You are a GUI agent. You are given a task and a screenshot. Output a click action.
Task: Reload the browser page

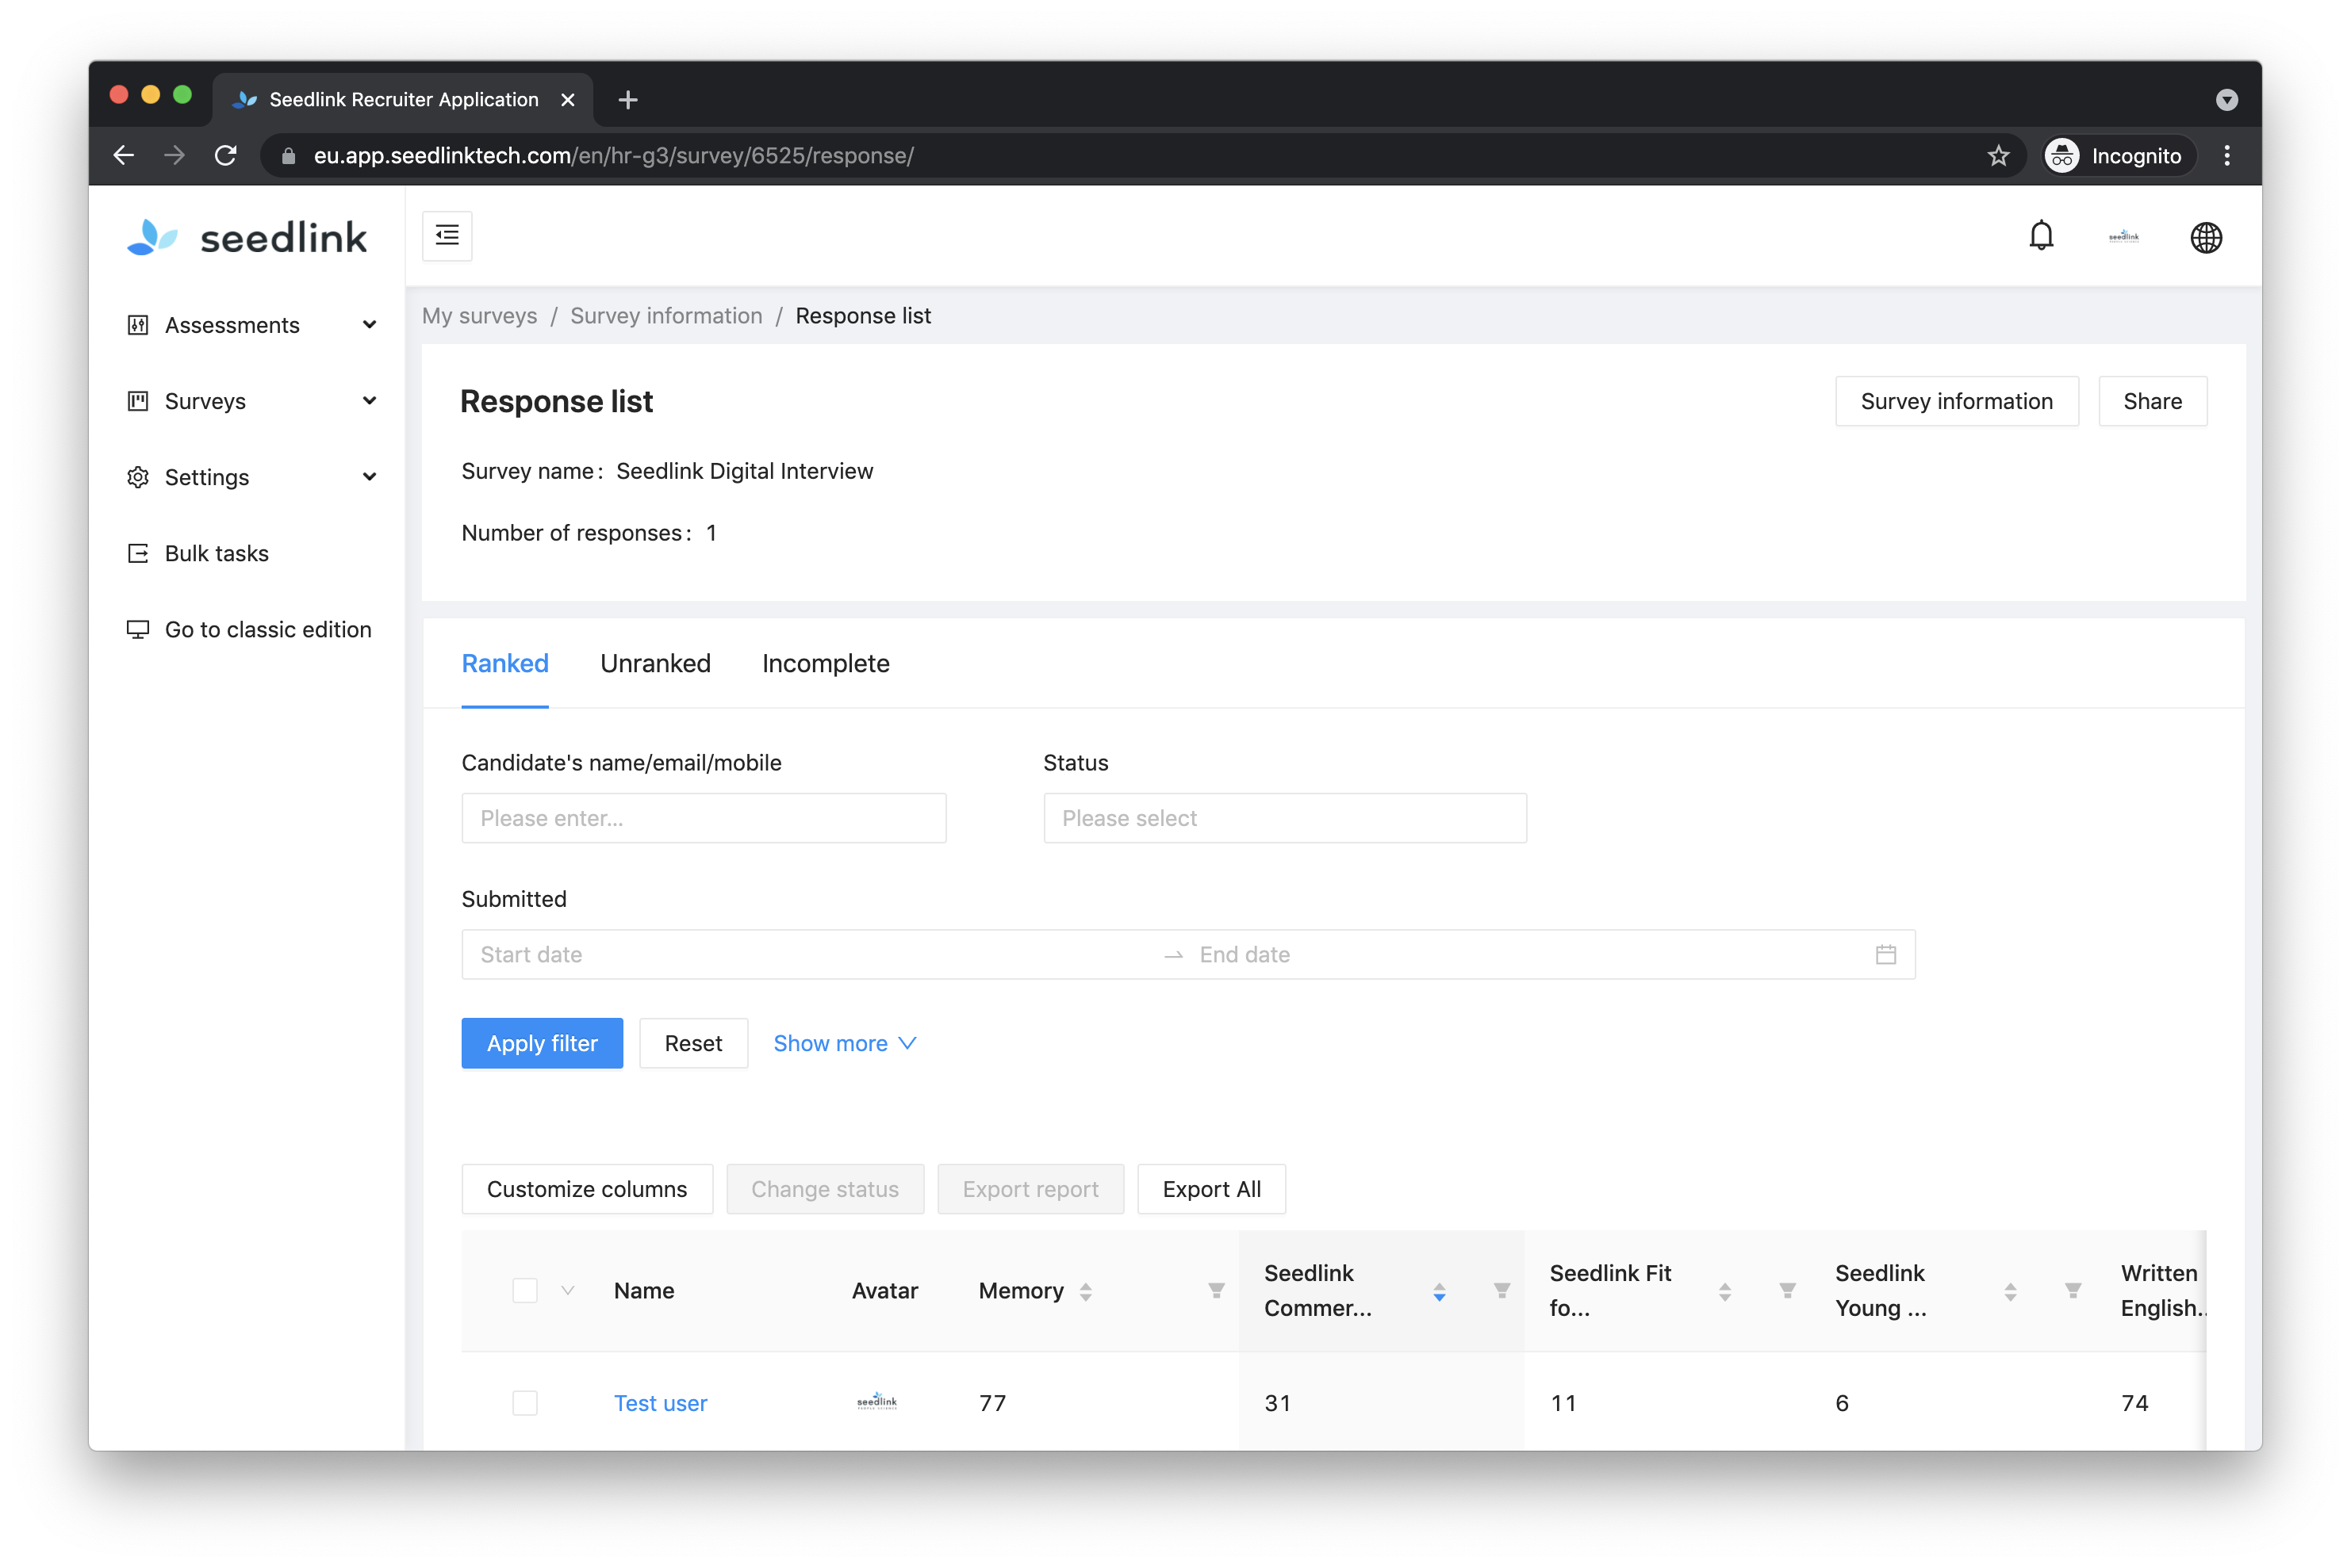coord(226,155)
